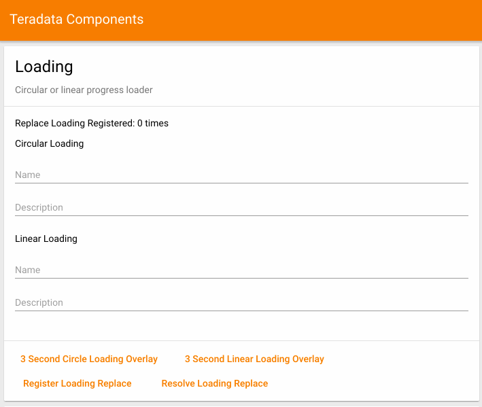Click the 'Circular Loading' section label
The image size is (482, 407).
49,144
